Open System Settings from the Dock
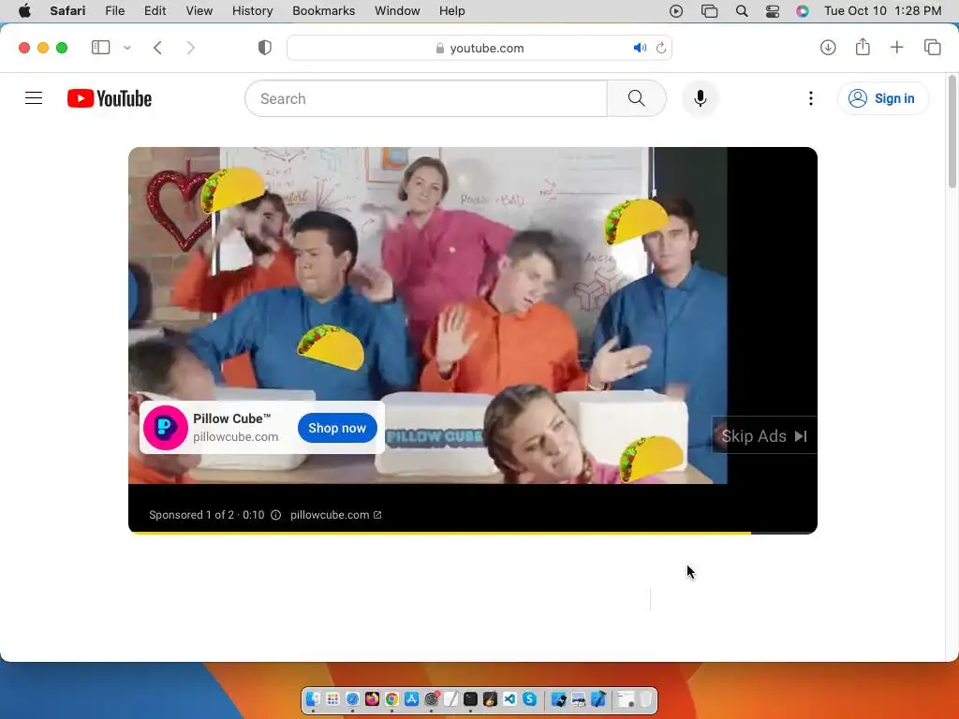The width and height of the screenshot is (959, 719). [x=431, y=698]
